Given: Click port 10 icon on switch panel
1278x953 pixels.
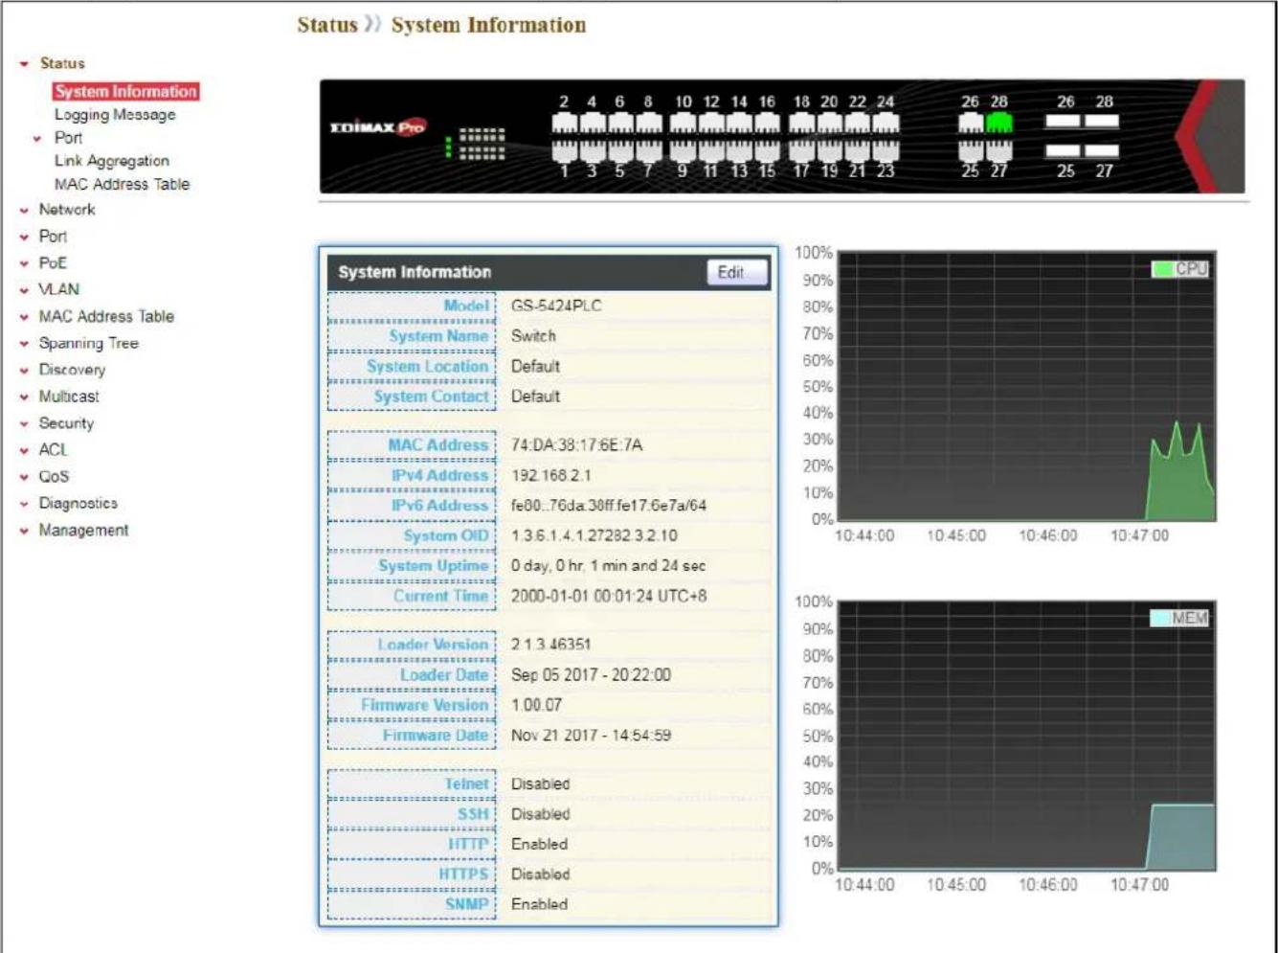Looking at the screenshot, I should [x=683, y=123].
